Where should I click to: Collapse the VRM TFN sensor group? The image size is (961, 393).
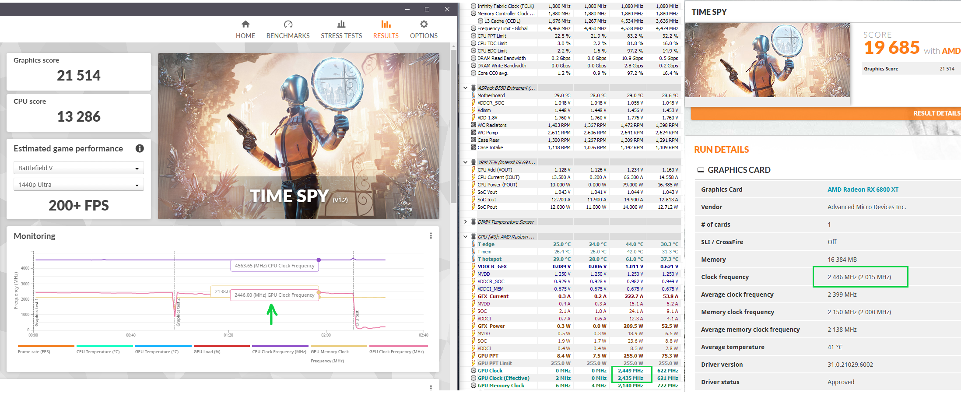(x=466, y=162)
